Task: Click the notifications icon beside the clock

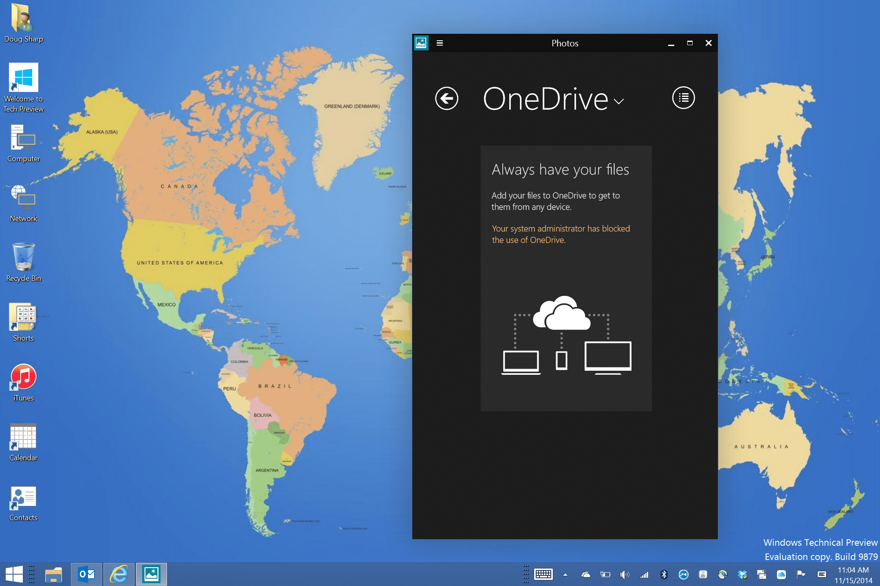Action: 822,575
